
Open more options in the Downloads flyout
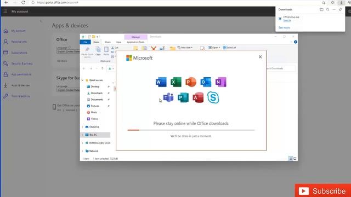pos(334,10)
